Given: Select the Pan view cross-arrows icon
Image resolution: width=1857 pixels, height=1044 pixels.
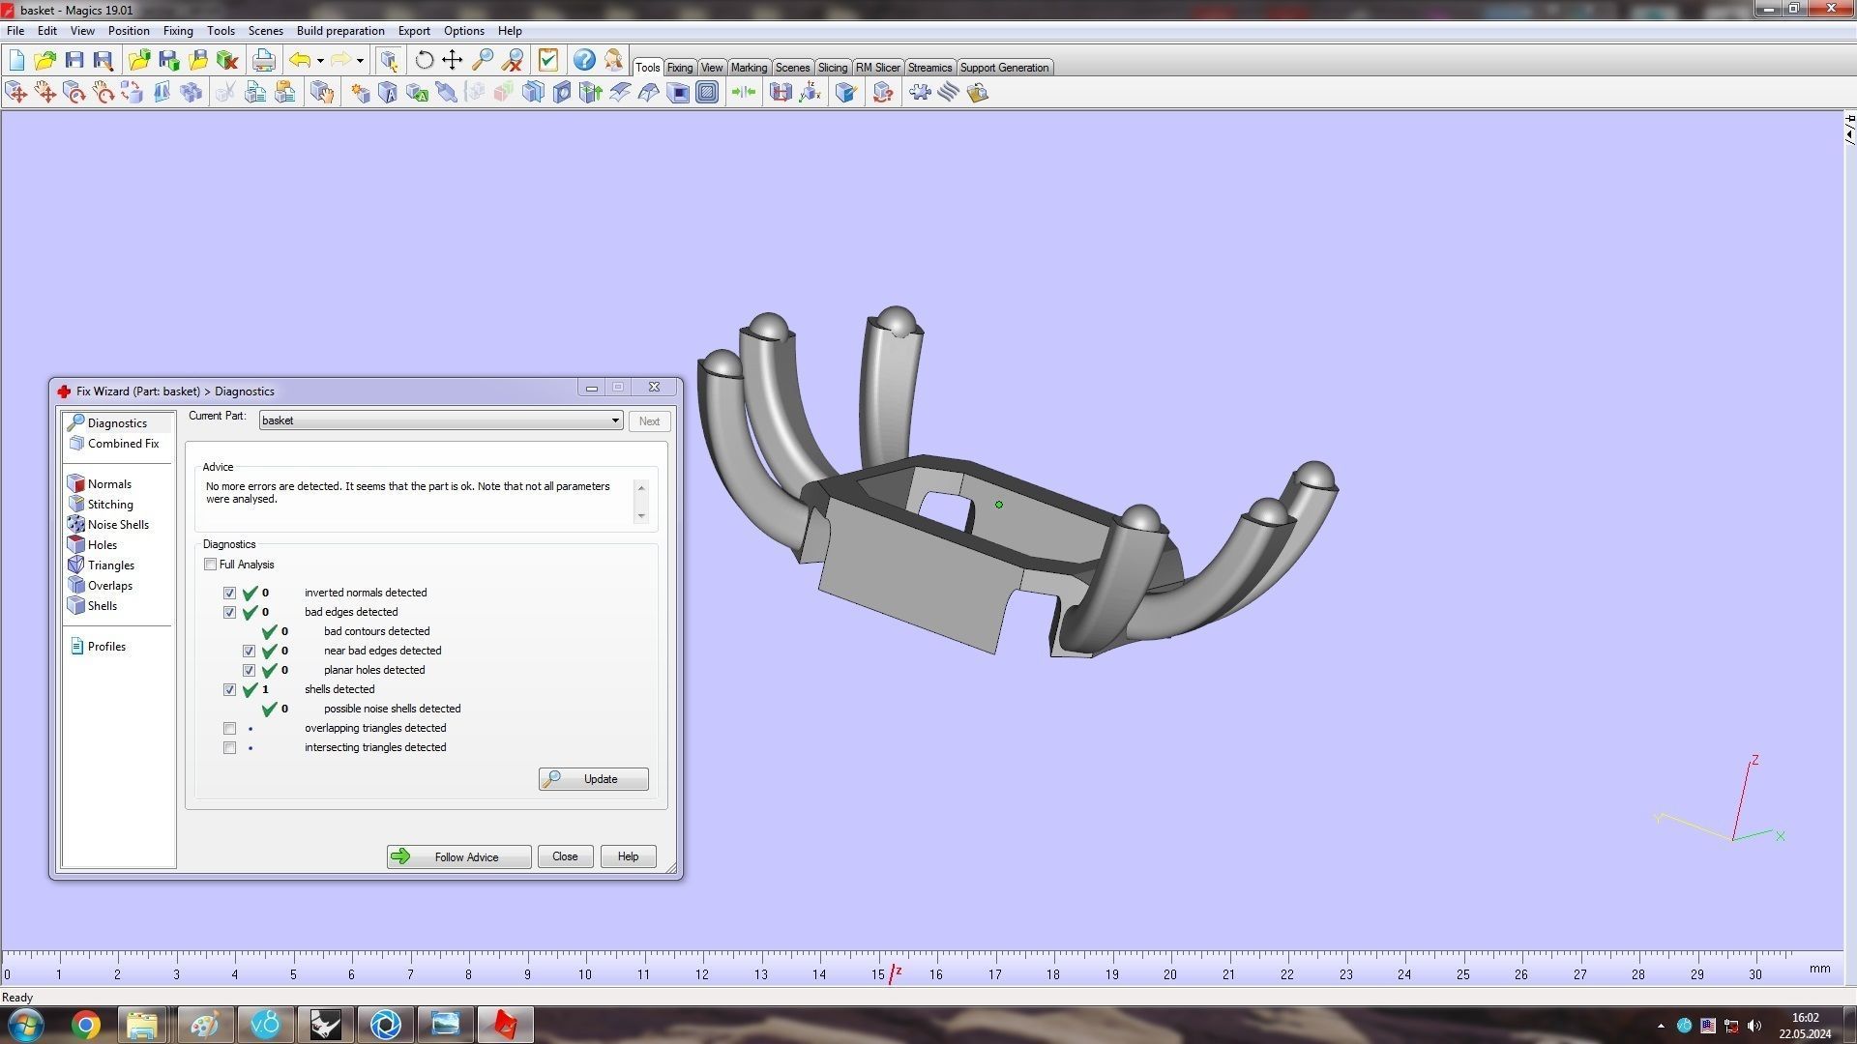Looking at the screenshot, I should coord(453,60).
